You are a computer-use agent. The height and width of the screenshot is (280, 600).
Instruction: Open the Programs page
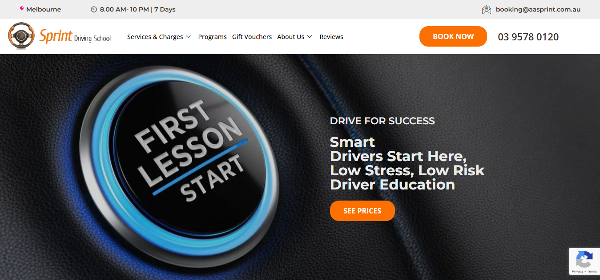[213, 37]
